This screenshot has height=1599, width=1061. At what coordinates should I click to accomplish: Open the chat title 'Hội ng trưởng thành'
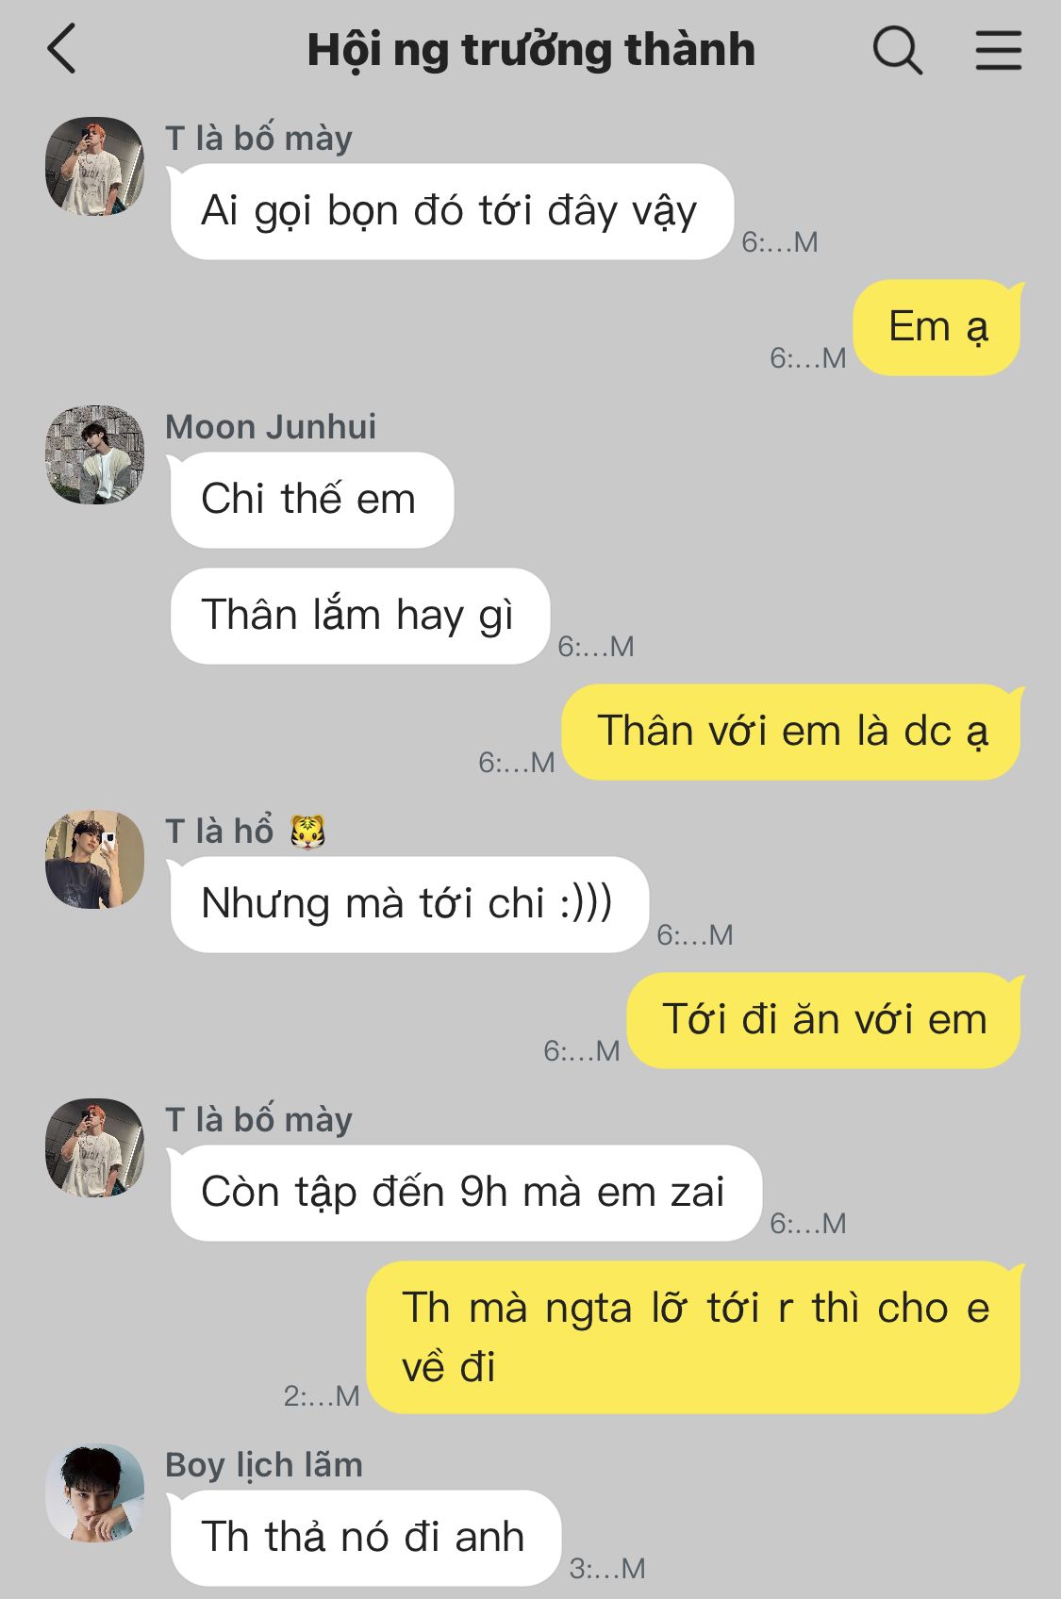coord(531,50)
